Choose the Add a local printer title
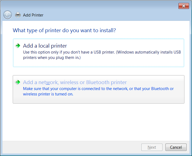 tap(45, 46)
